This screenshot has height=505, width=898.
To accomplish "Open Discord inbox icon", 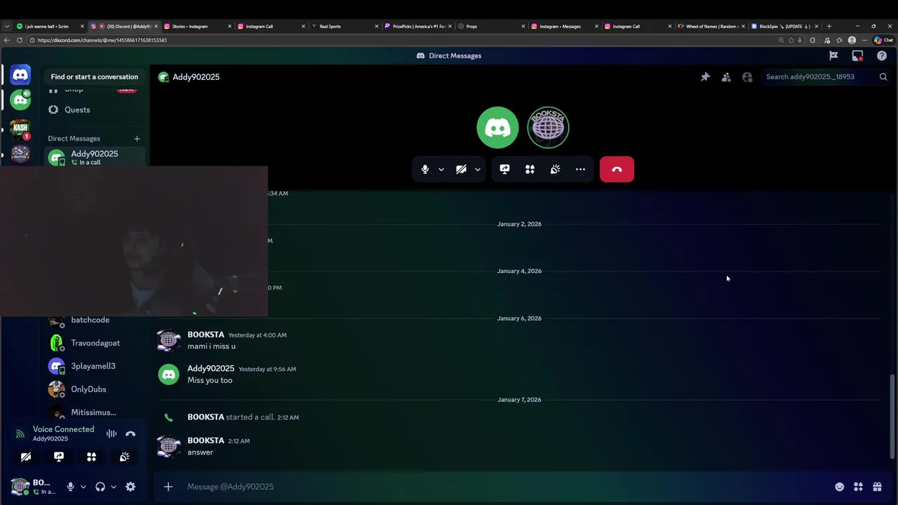I will (x=857, y=55).
